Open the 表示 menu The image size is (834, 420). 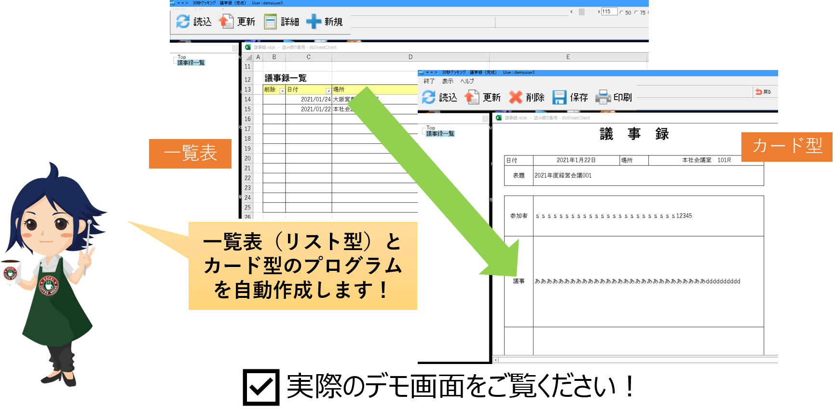(x=448, y=81)
